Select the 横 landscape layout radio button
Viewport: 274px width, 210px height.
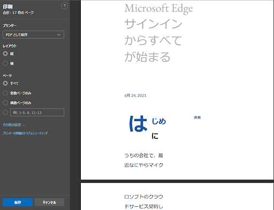click(x=5, y=63)
